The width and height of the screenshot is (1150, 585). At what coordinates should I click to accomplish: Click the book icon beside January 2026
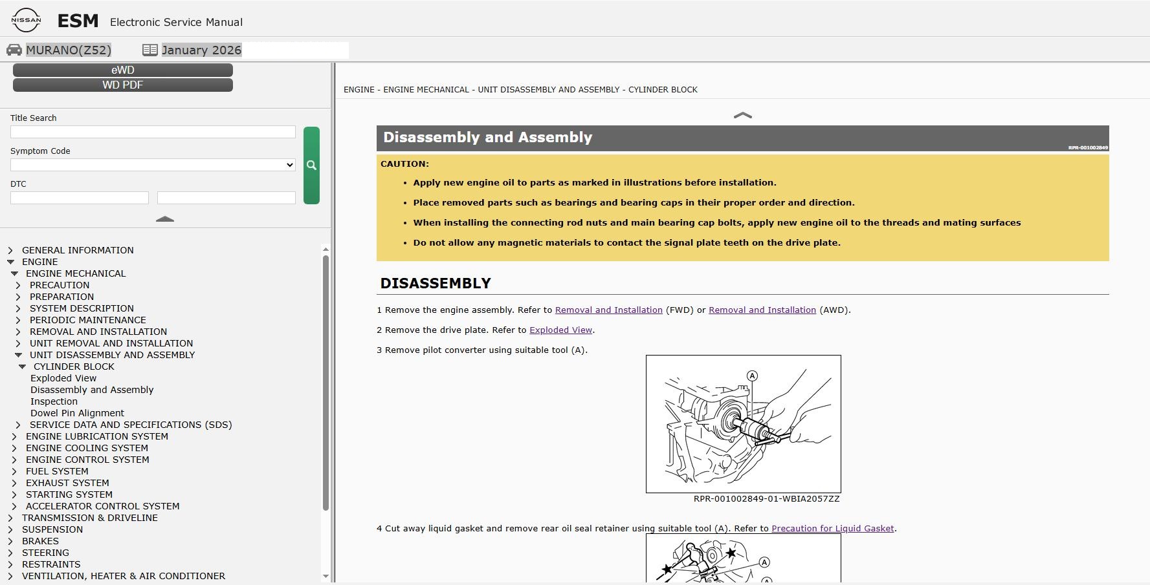click(x=150, y=50)
